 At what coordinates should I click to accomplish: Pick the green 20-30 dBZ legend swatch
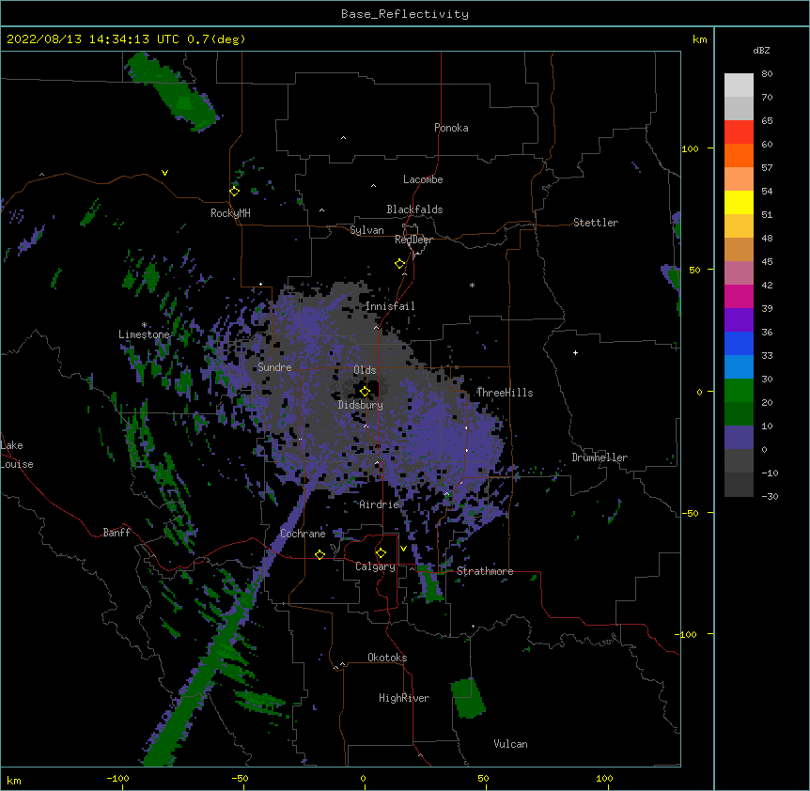[739, 391]
